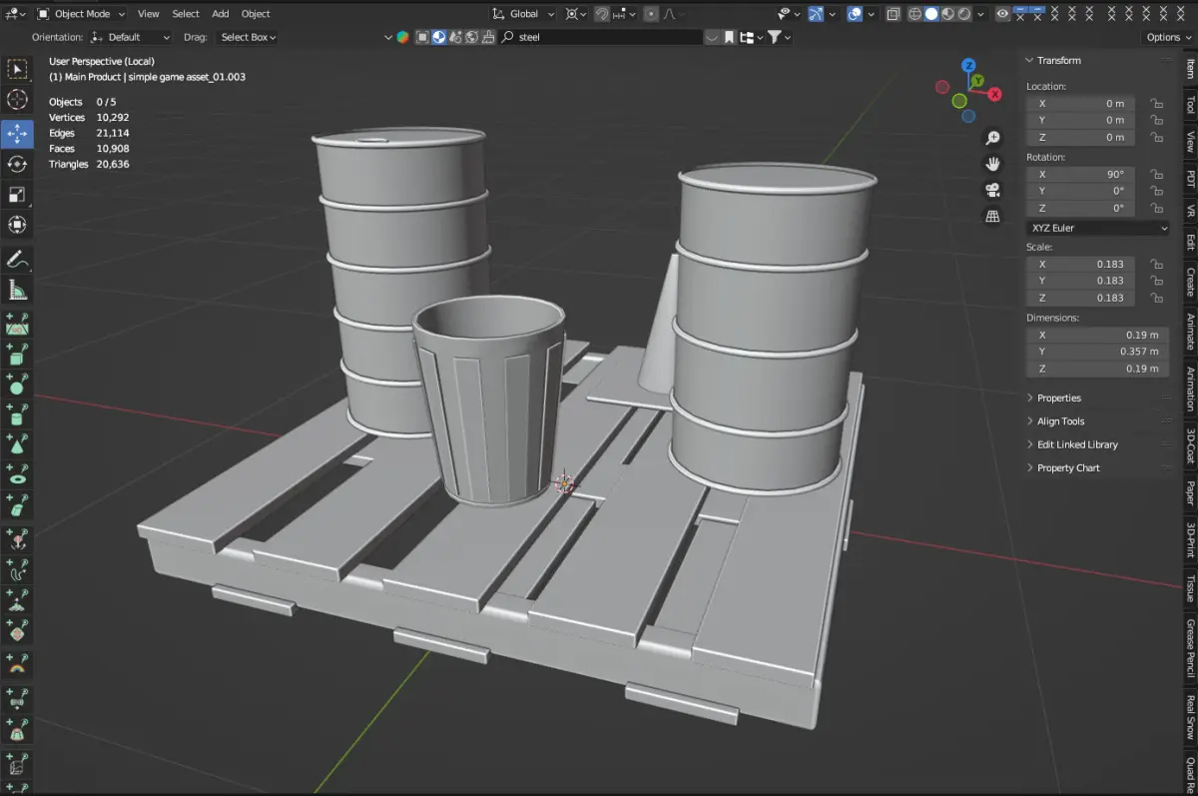Viewport: 1198px width, 796px height.
Task: Click the search field containing steel
Action: [601, 37]
